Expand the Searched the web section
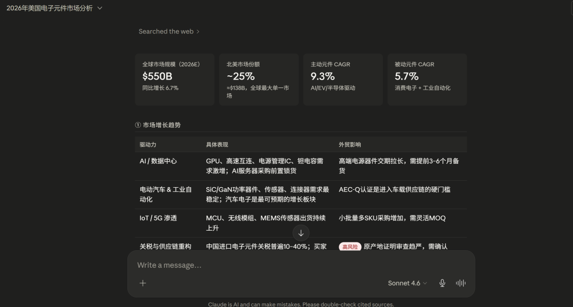 tap(169, 31)
